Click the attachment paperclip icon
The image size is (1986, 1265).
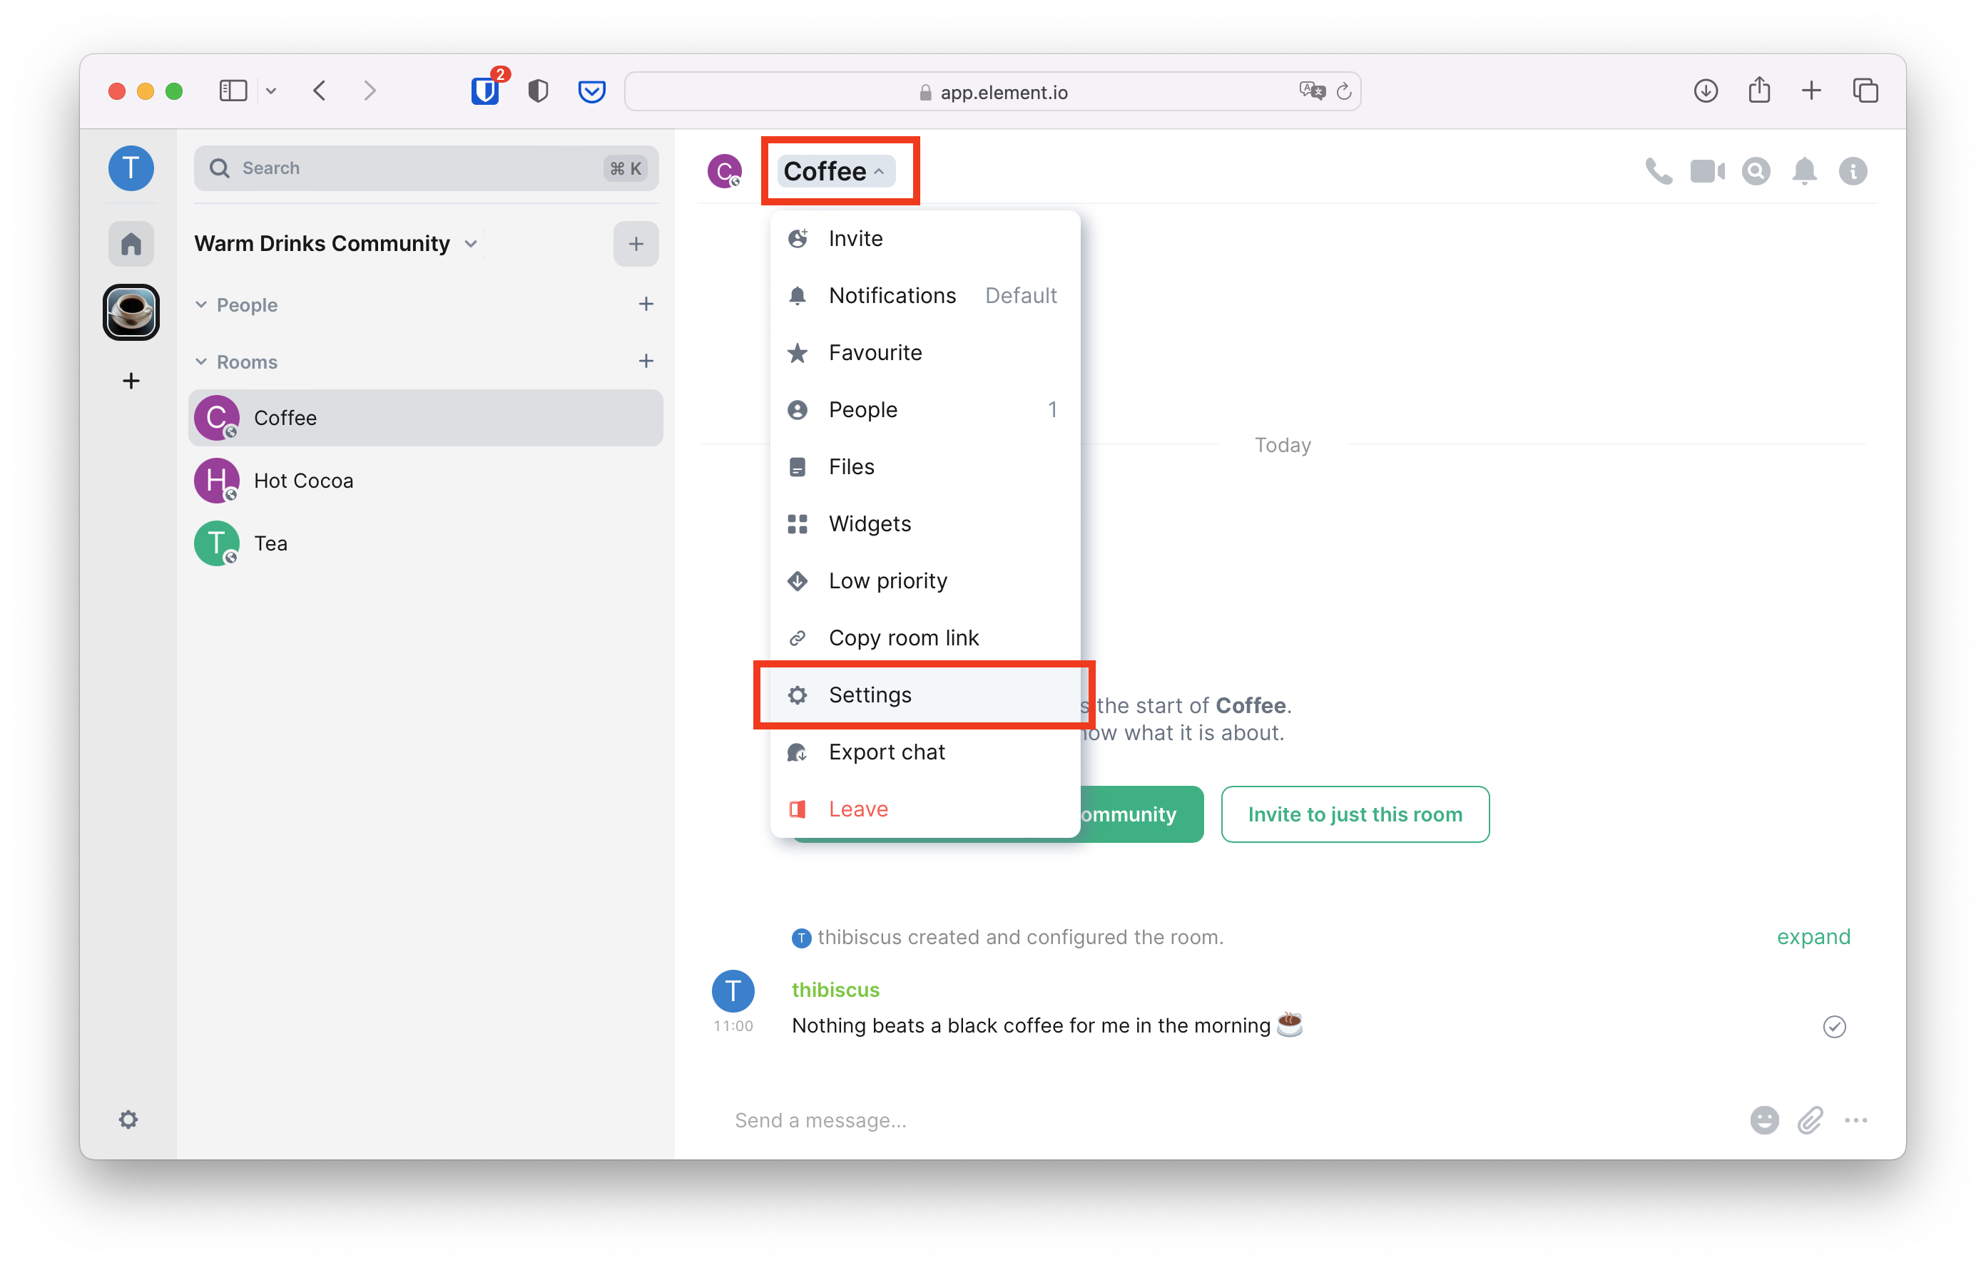(1810, 1120)
